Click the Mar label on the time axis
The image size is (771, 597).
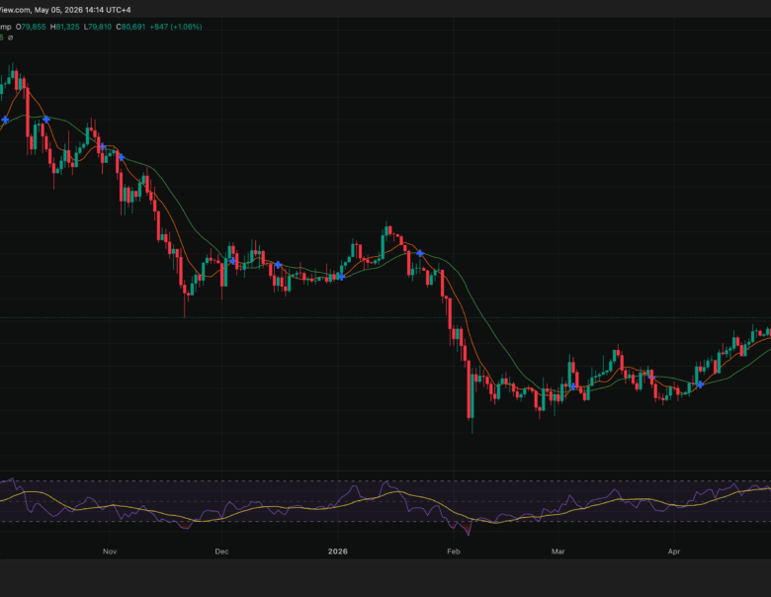[558, 552]
